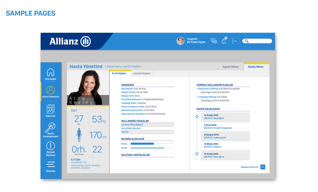The width and height of the screenshot is (318, 192).
Task: Select bottom timeline circle marker
Action: tap(197, 154)
